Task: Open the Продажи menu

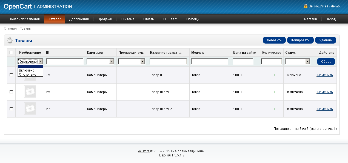Action: tap(105, 19)
